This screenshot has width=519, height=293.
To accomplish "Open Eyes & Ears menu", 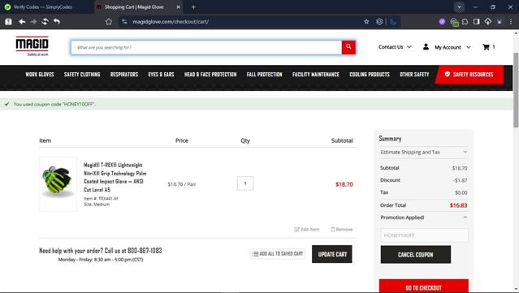I will point(161,75).
